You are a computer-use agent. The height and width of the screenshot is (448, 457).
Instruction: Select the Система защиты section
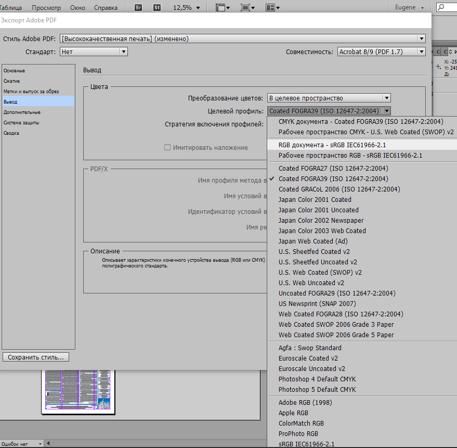click(x=38, y=122)
